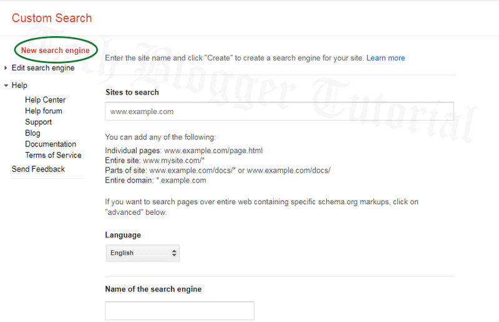
Task: Open the Blog link
Action: tap(32, 133)
